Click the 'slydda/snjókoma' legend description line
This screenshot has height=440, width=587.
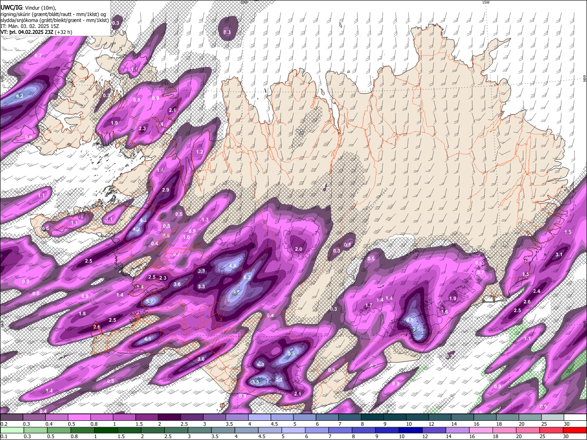coord(55,20)
